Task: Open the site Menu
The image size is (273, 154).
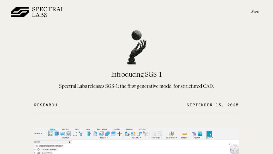Action: 256,12
